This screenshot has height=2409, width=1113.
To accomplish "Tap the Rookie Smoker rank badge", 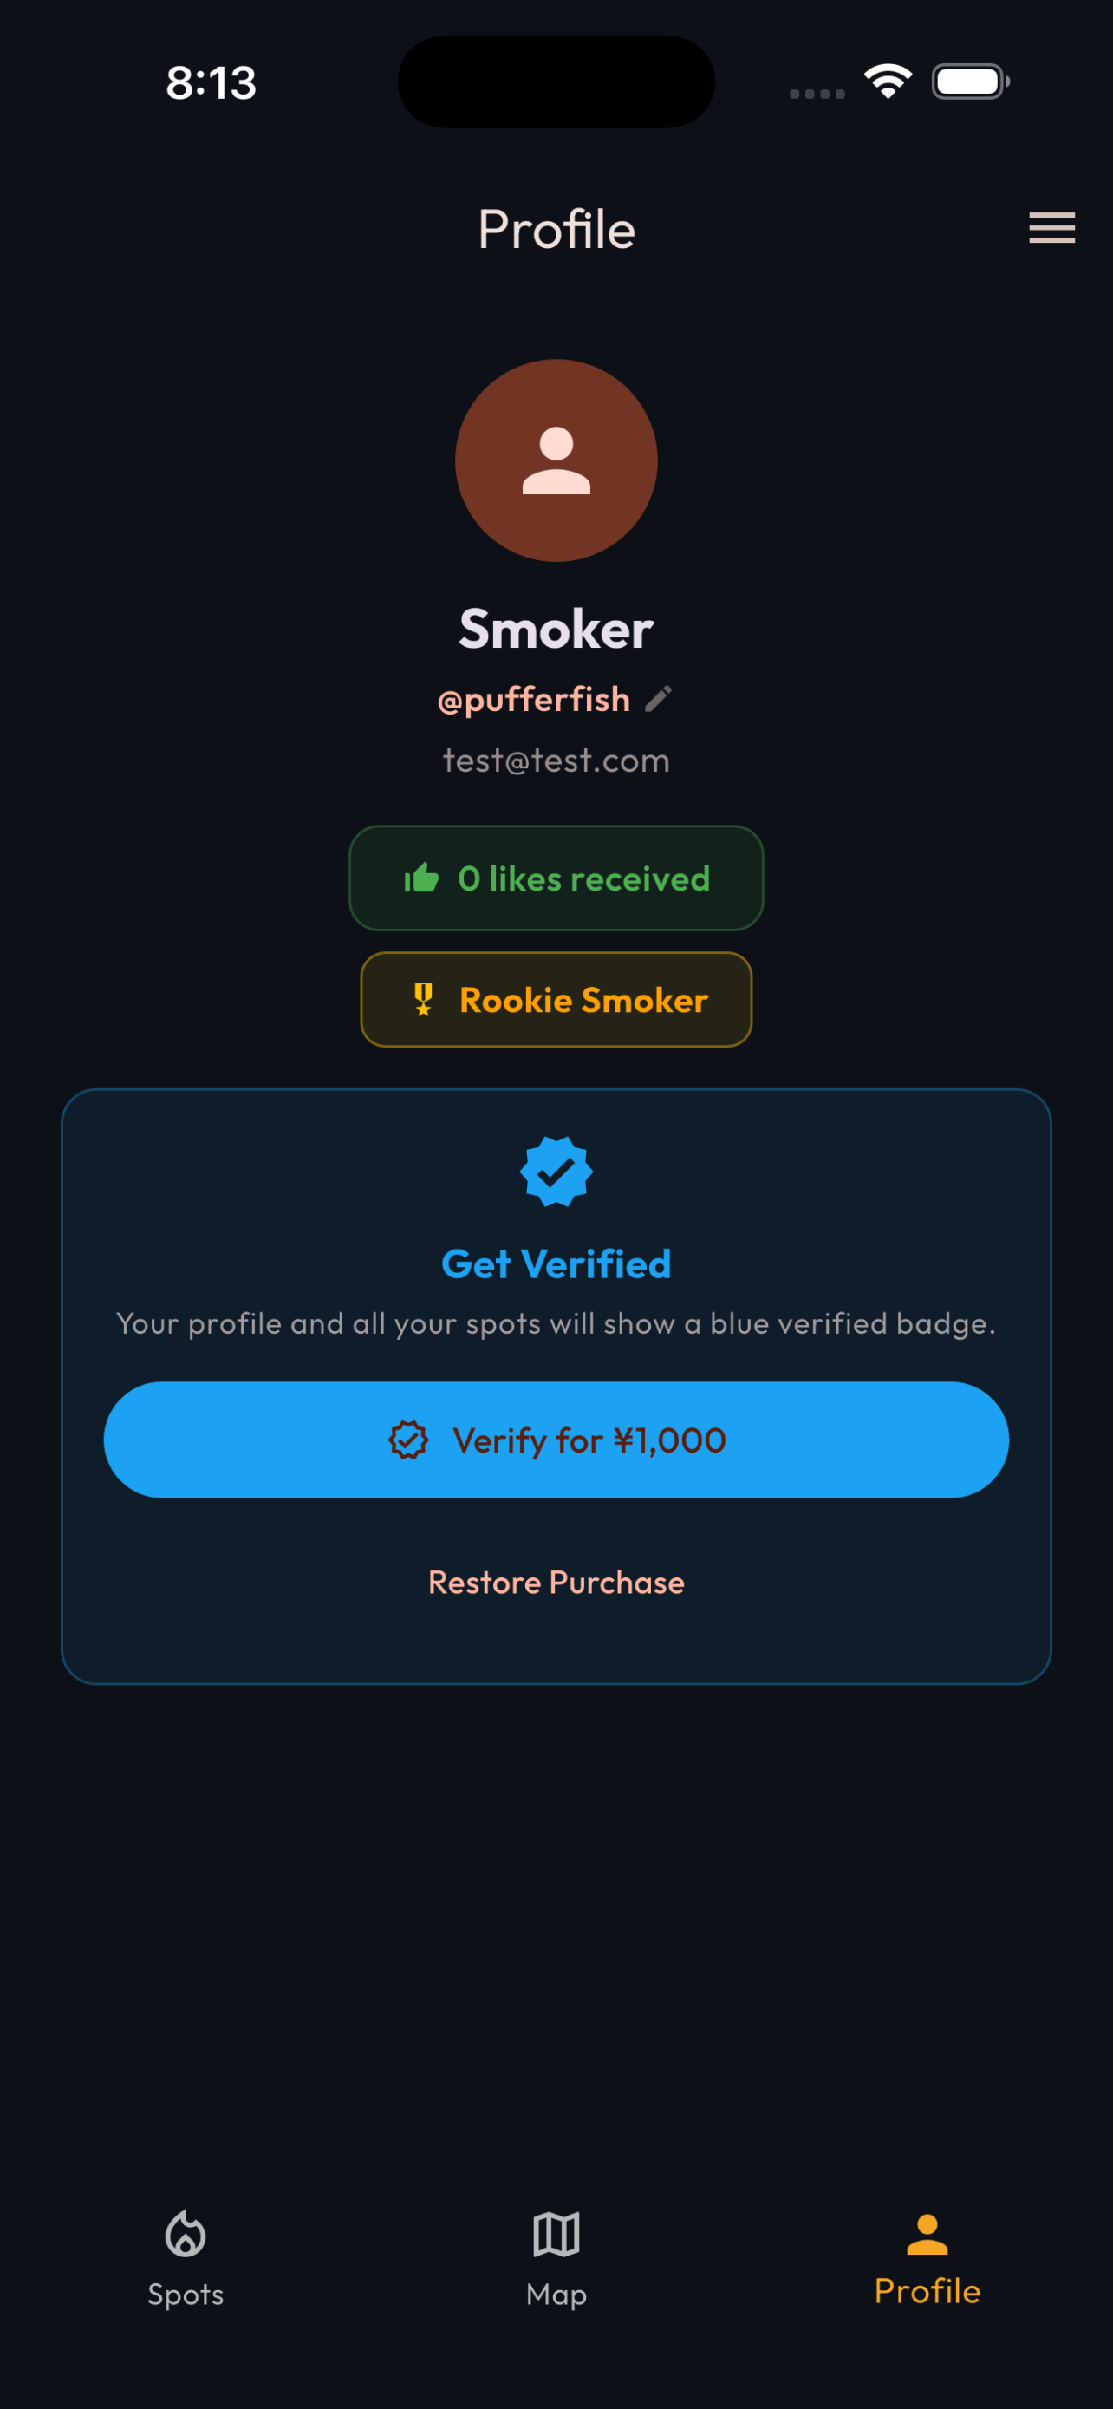I will coord(556,999).
